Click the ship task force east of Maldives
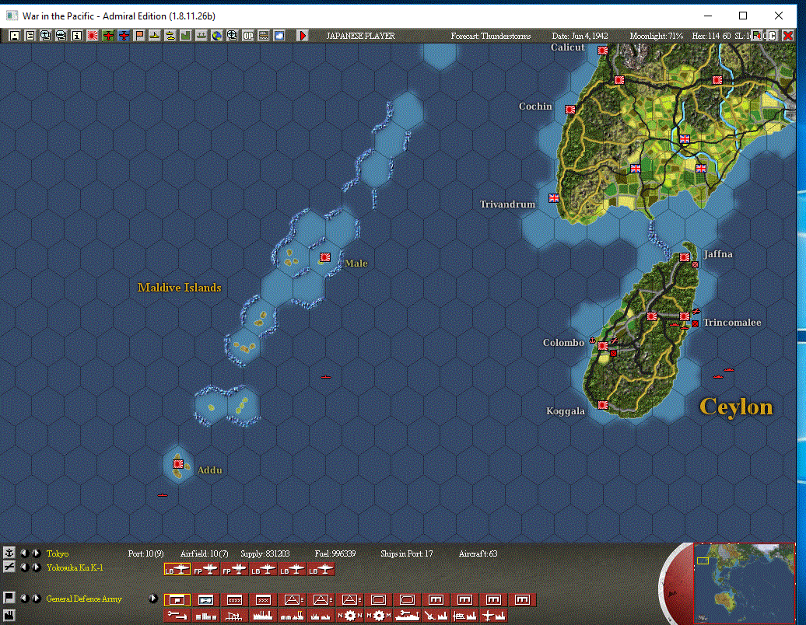The image size is (806, 625). point(326,377)
